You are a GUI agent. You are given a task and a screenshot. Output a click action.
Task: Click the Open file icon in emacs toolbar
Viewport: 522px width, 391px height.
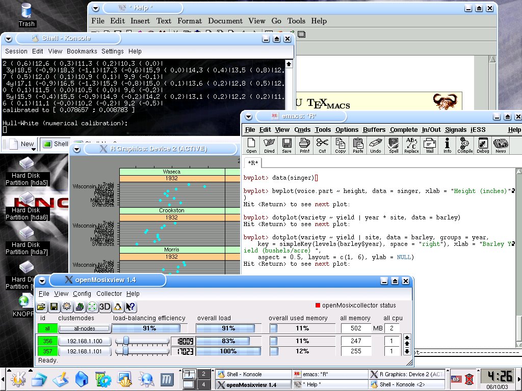(251, 145)
